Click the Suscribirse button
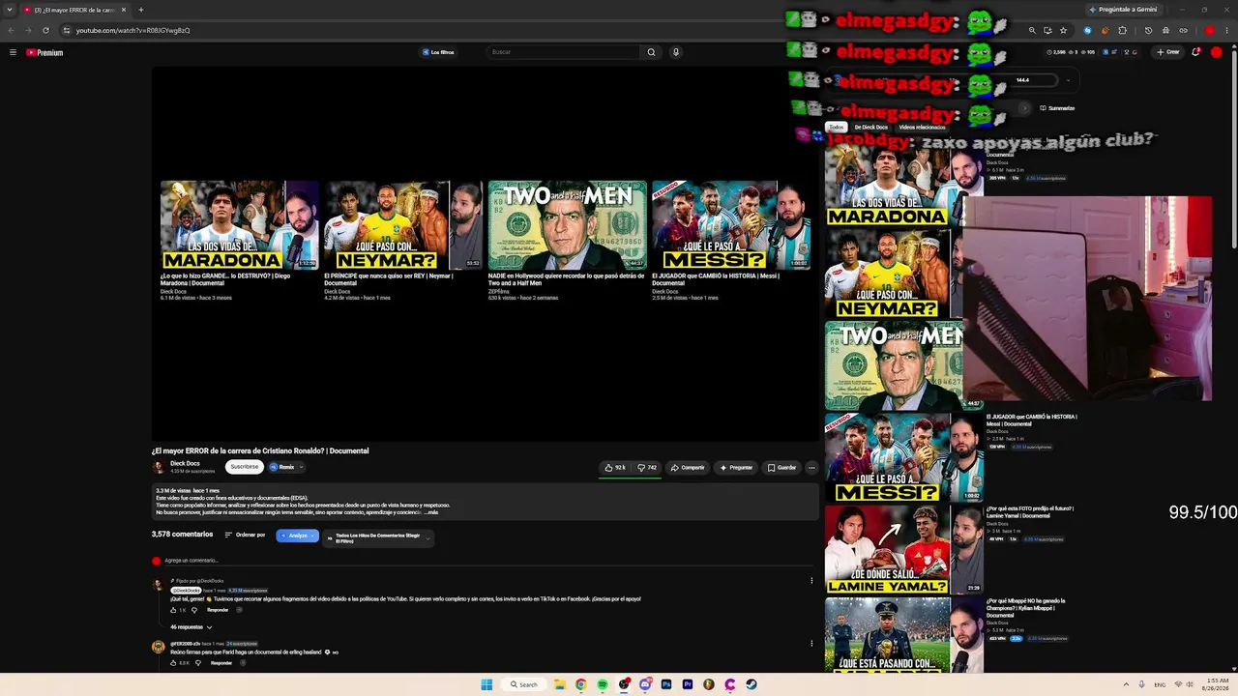1238x696 pixels. 245,467
